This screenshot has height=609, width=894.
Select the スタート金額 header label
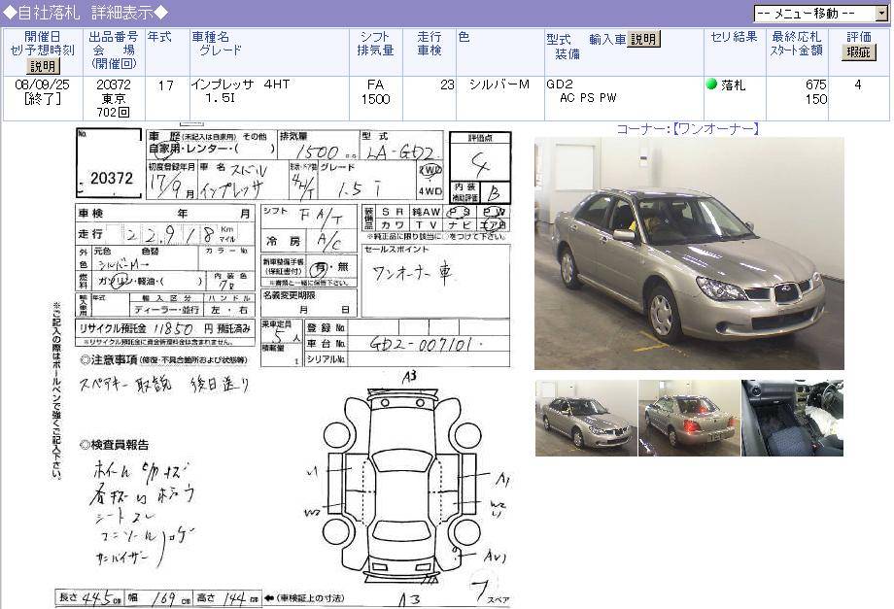[x=796, y=51]
